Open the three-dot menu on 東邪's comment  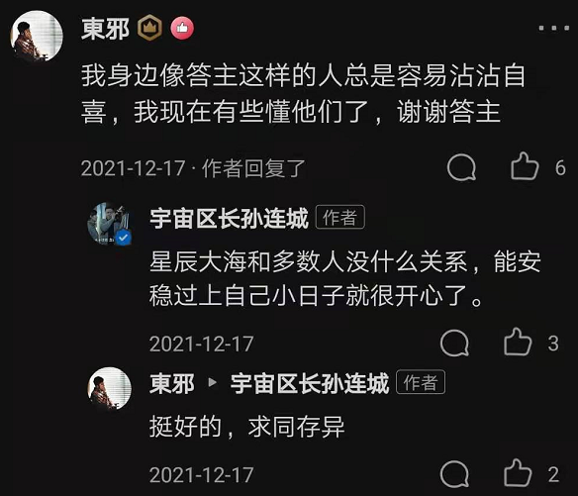[553, 28]
